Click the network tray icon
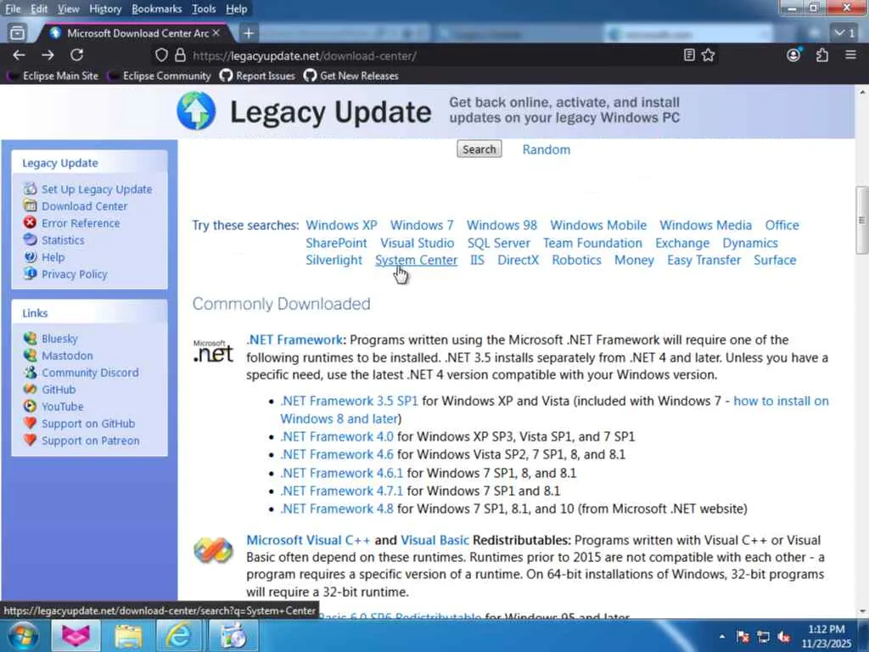 (763, 637)
